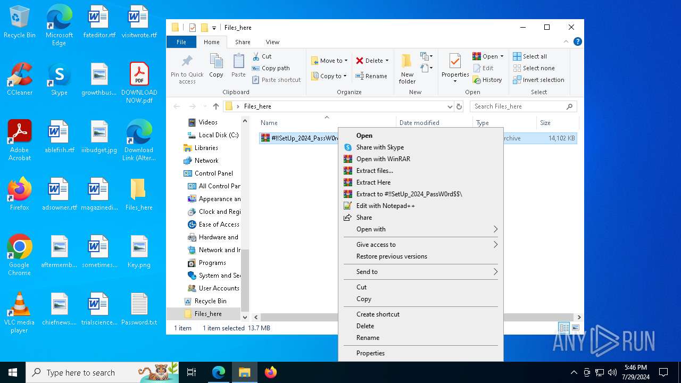Click Select none in ribbon

(x=534, y=68)
